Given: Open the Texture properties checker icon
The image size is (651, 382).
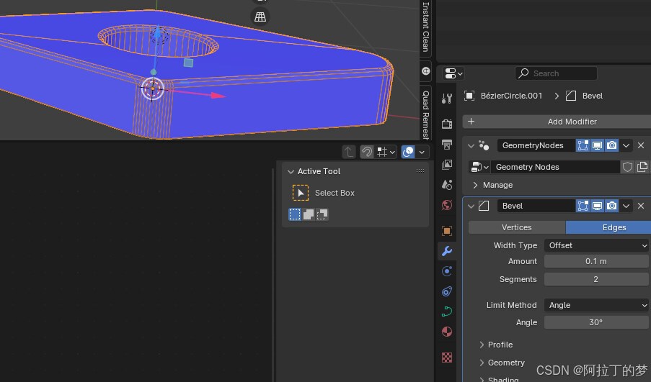Looking at the screenshot, I should click(x=447, y=358).
